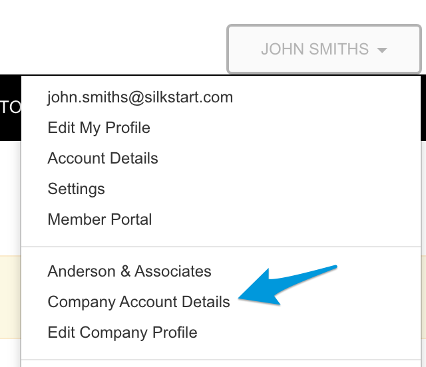426x367 pixels.
Task: Choose Edit Company Profile
Action: pyautogui.click(x=122, y=332)
